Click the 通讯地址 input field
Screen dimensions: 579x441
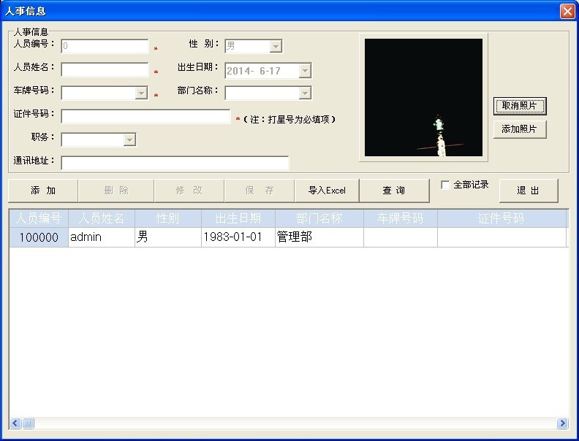(x=175, y=163)
